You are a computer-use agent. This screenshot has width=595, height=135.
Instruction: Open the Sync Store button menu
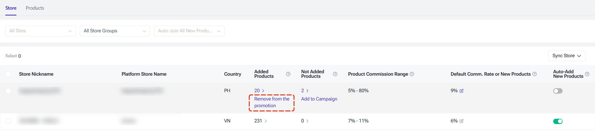(567, 56)
